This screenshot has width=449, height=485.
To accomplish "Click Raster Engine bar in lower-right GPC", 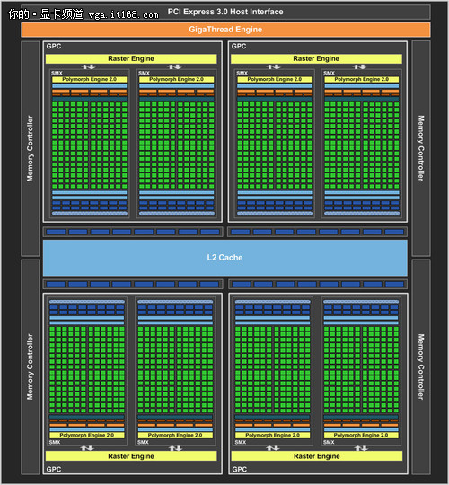I will (317, 456).
